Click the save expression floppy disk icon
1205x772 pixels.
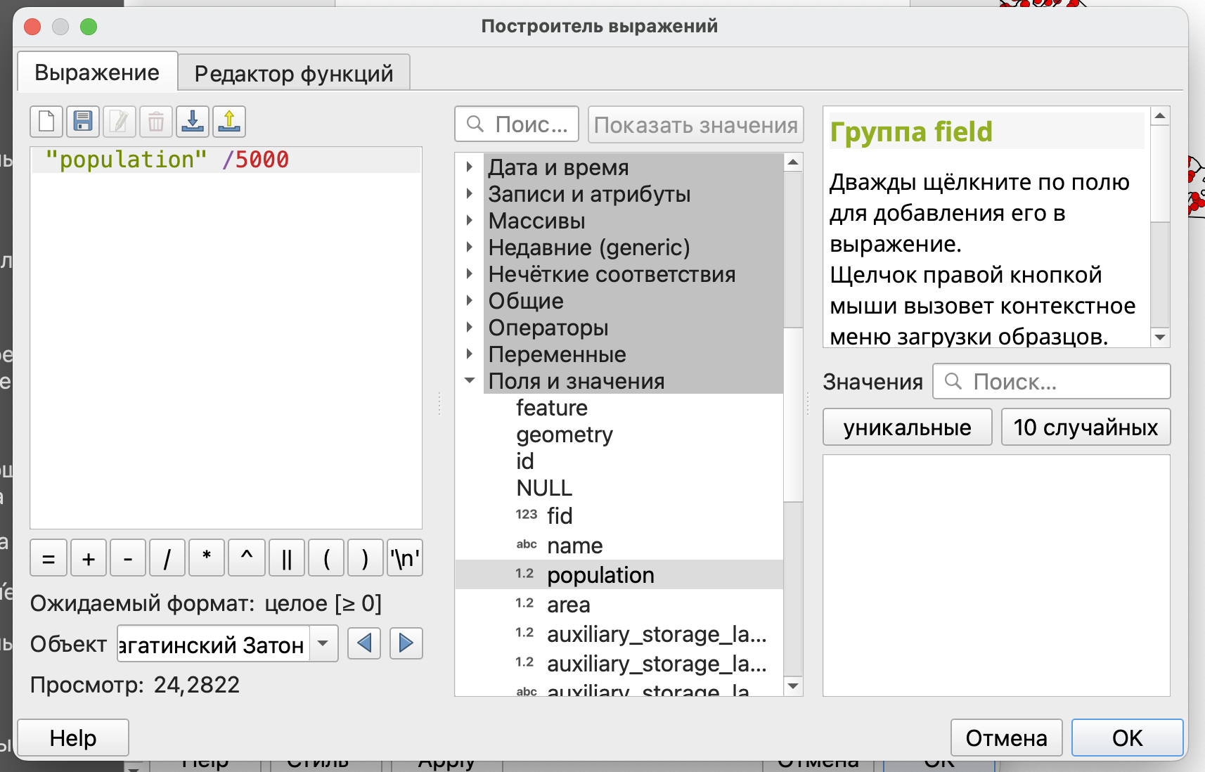click(x=83, y=122)
